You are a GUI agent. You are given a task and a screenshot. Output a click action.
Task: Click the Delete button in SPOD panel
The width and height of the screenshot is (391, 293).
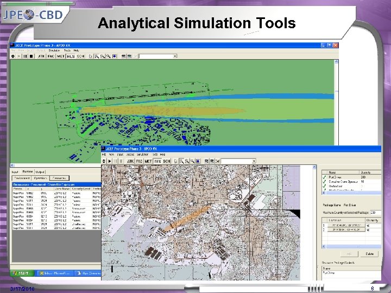(x=370, y=254)
